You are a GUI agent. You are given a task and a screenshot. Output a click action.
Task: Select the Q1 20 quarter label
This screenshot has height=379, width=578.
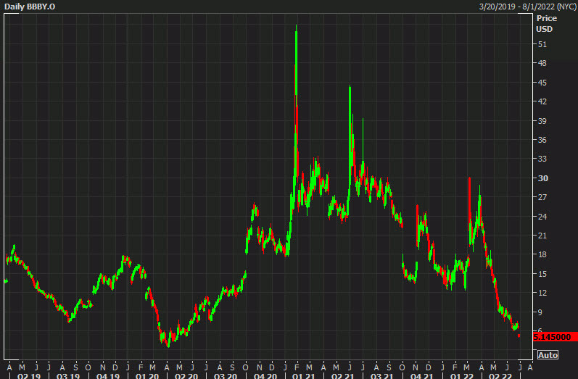pyautogui.click(x=147, y=376)
